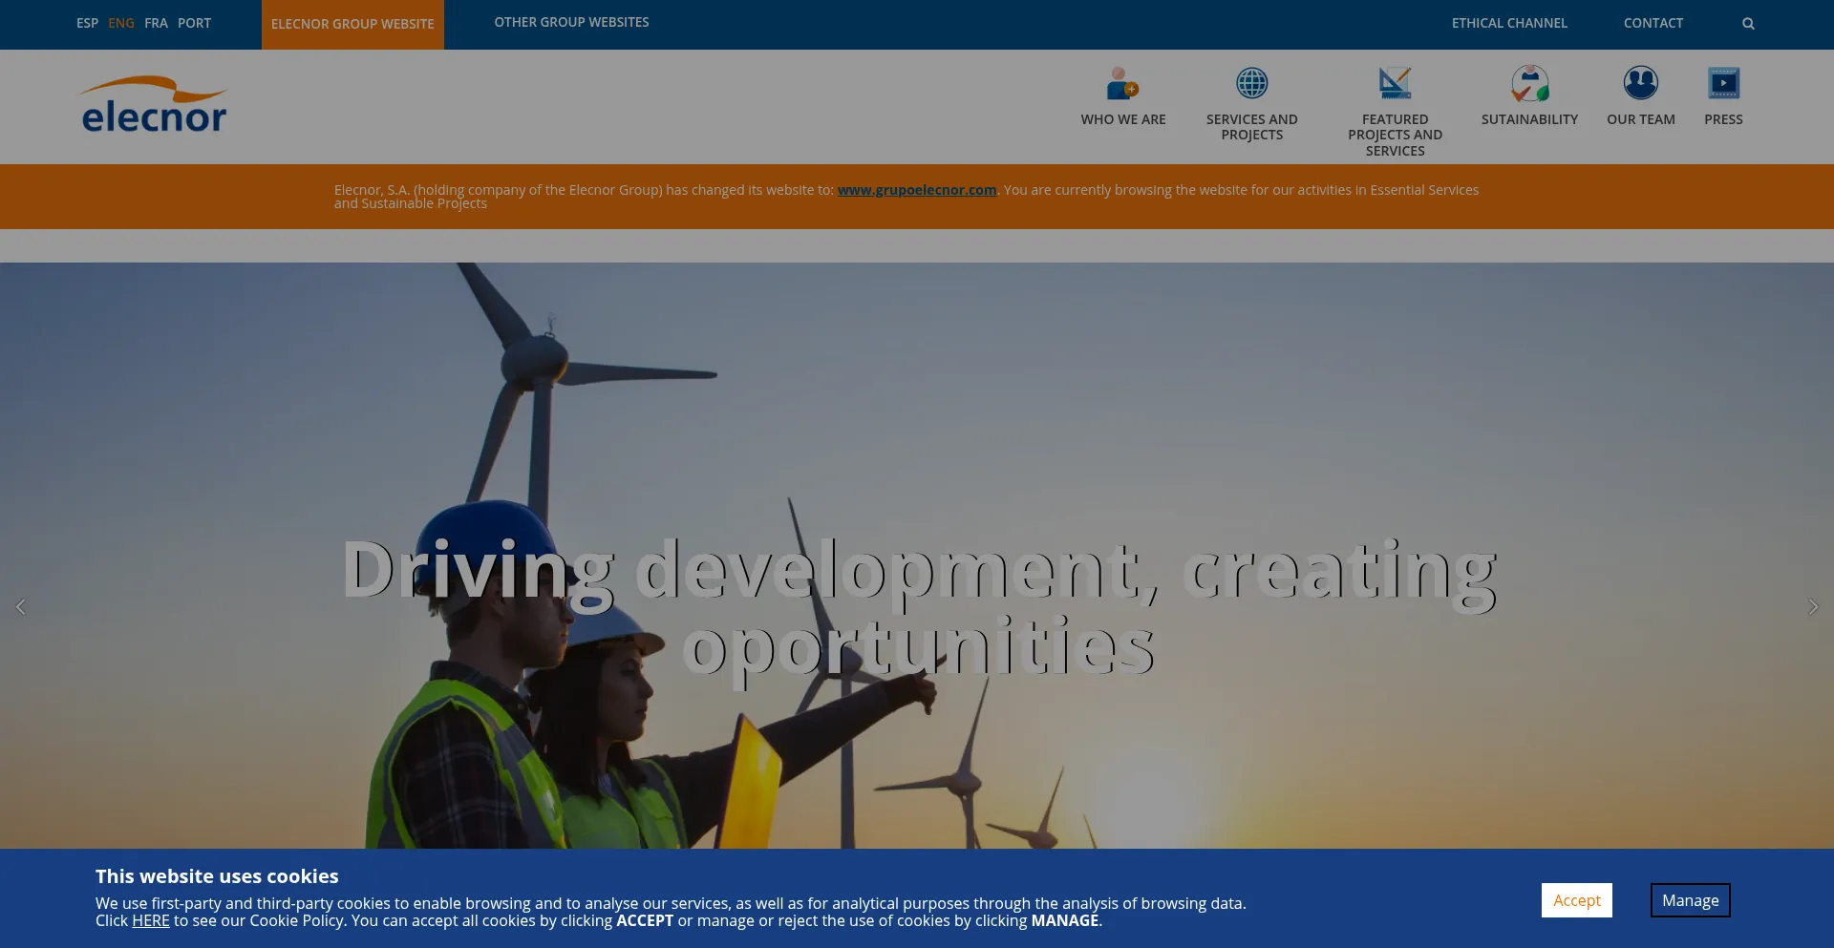This screenshot has height=948, width=1834.
Task: Expand the Other Group Websites menu
Action: (571, 22)
